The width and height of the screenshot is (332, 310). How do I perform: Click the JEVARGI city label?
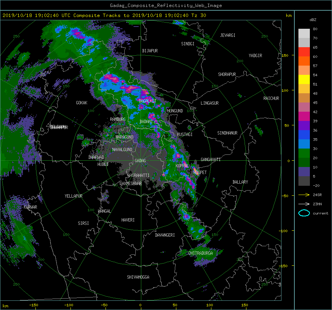[228, 35]
